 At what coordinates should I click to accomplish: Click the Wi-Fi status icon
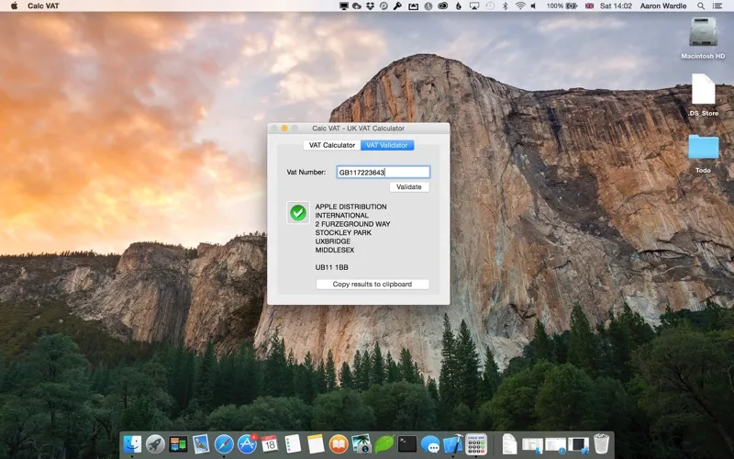pos(520,6)
